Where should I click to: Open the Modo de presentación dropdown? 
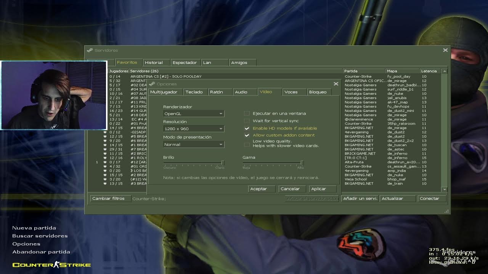coord(194,144)
